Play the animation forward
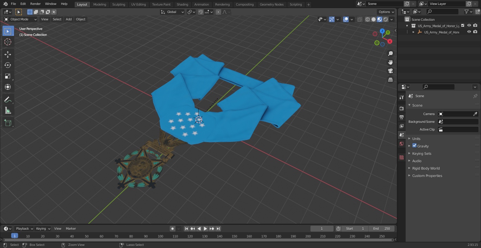Image resolution: width=481 pixels, height=248 pixels. pyautogui.click(x=206, y=229)
